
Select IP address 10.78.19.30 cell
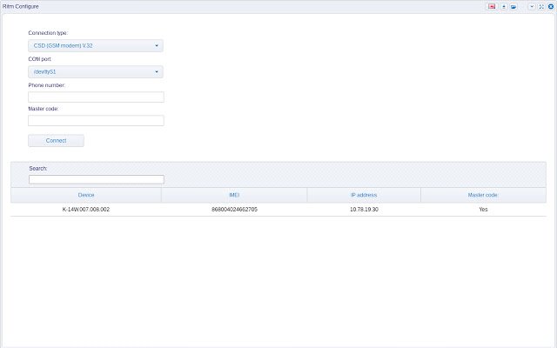(x=364, y=210)
